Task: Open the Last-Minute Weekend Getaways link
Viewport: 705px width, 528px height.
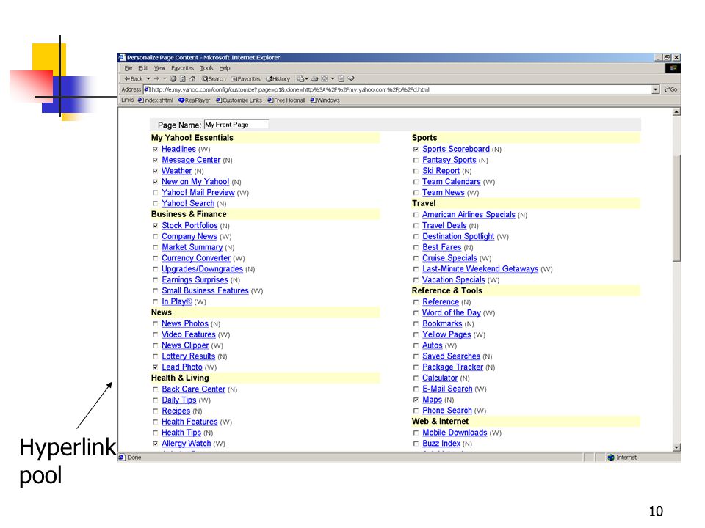Action: point(480,269)
